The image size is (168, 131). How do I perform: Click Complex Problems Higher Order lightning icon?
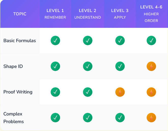(151, 117)
